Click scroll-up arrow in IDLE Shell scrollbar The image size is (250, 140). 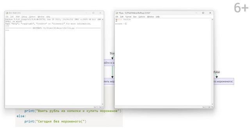[x=102, y=19]
